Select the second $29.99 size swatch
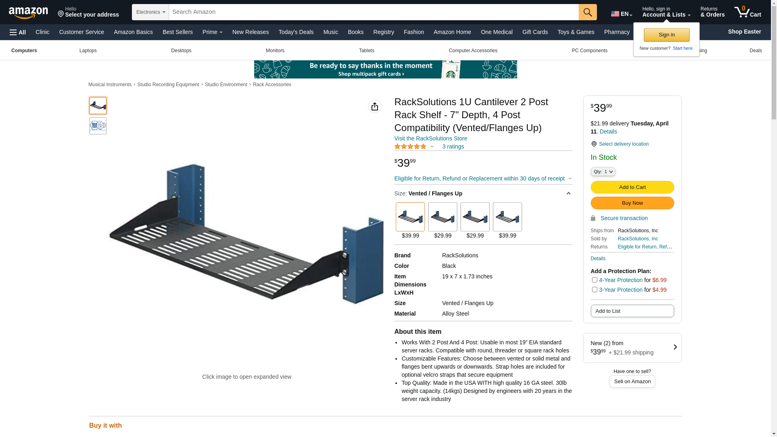This screenshot has height=437, width=777. [x=475, y=217]
